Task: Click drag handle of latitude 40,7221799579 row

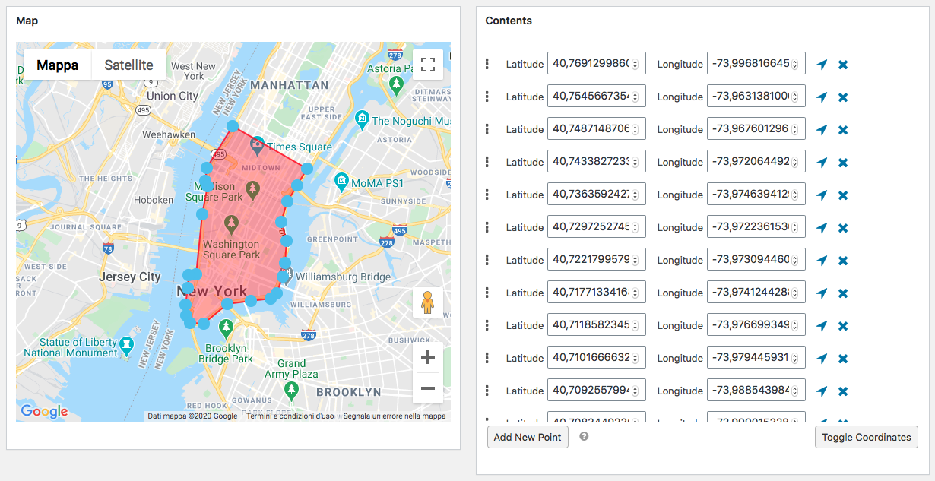Action: pyautogui.click(x=487, y=260)
